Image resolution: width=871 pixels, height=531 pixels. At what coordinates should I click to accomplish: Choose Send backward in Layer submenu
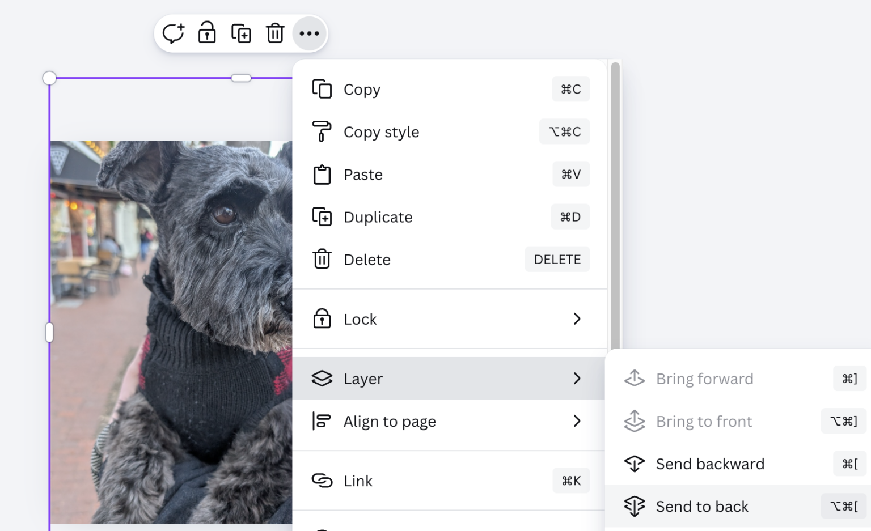click(710, 464)
